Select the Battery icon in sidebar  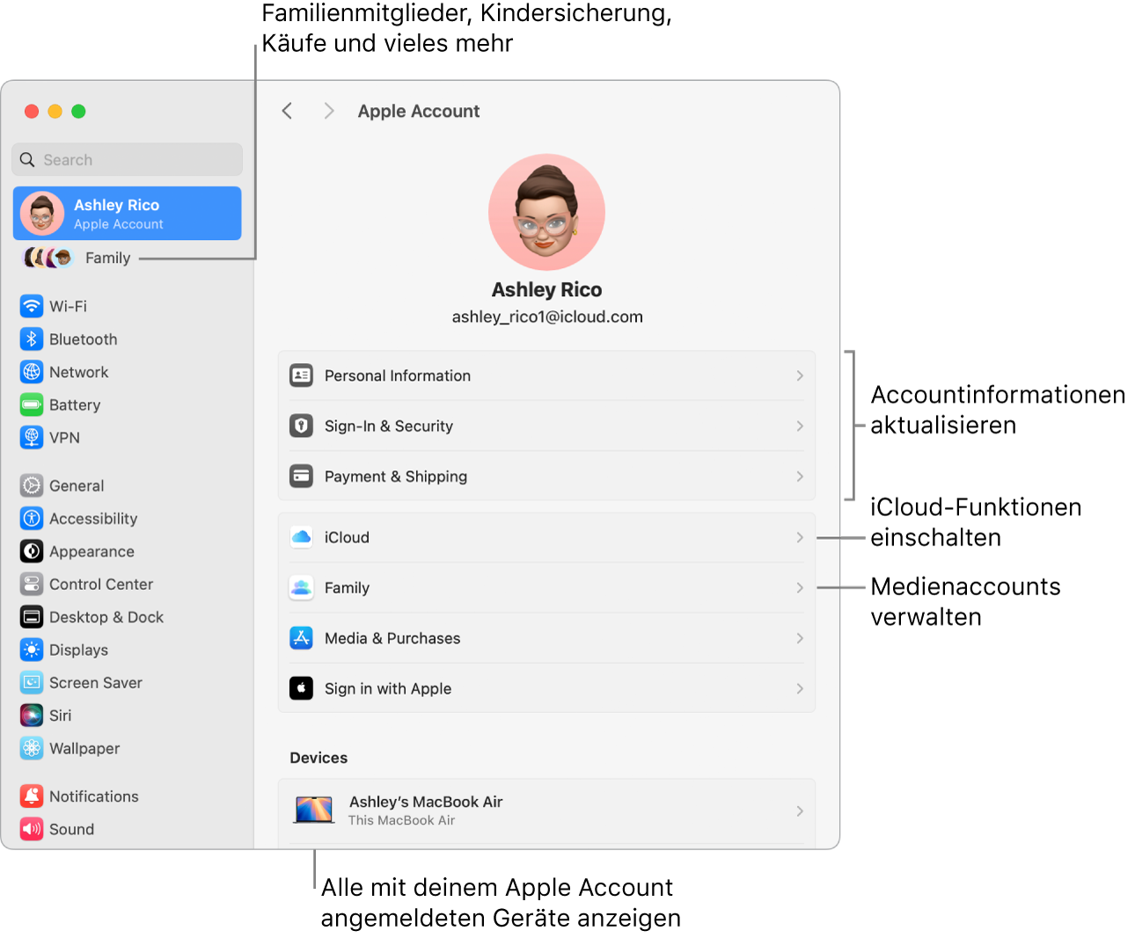32,405
